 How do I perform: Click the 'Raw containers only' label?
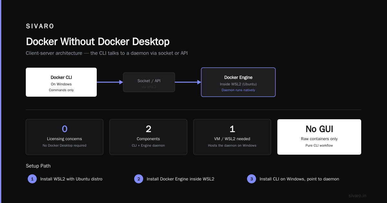coord(319,139)
